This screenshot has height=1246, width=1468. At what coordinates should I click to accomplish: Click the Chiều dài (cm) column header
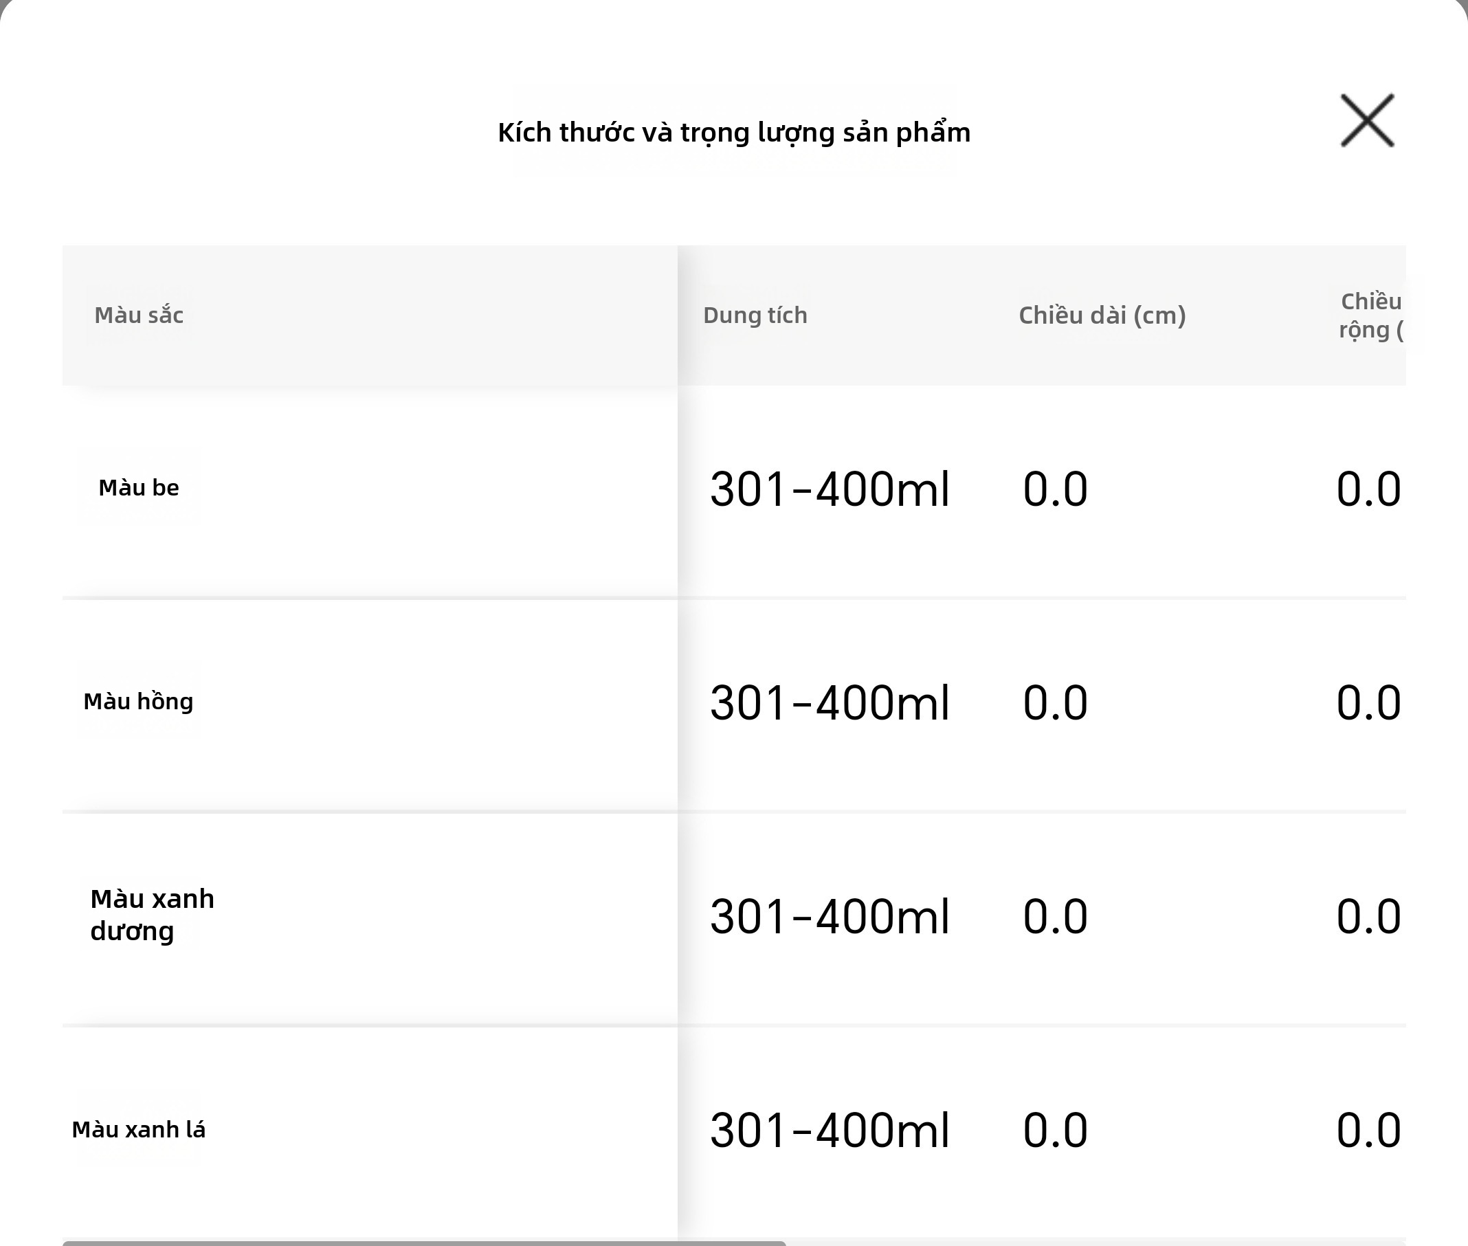[1102, 315]
